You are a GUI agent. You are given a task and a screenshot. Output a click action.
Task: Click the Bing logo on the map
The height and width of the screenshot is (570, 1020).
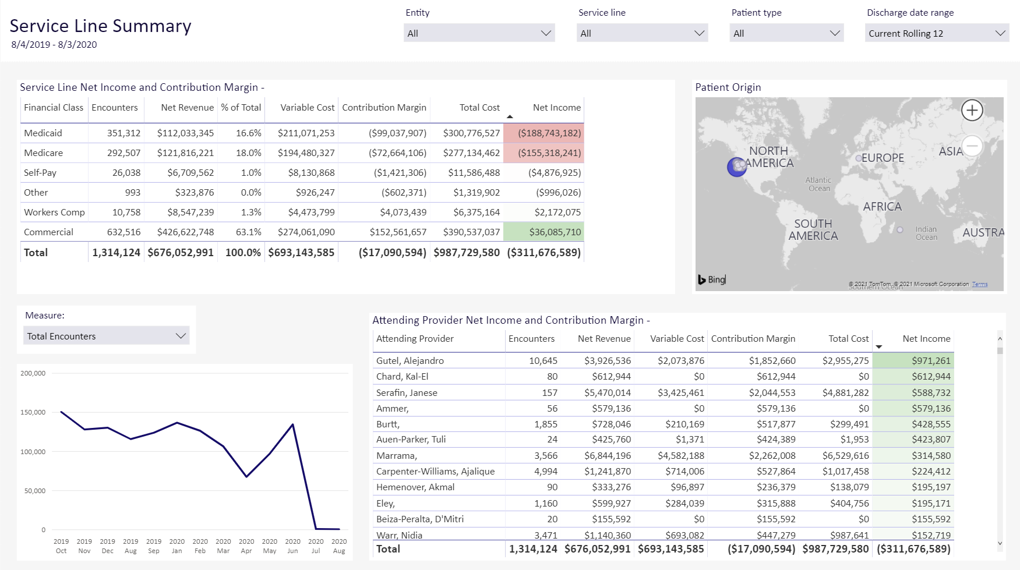click(x=712, y=279)
